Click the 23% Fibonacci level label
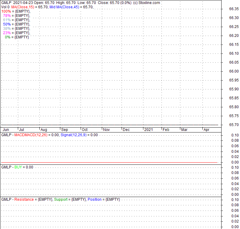The image size is (240, 229). pyautogui.click(x=7, y=33)
